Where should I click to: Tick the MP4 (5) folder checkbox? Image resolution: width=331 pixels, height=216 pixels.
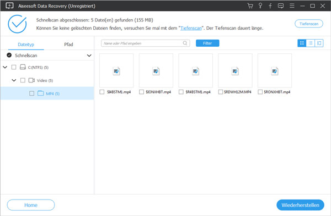(x=31, y=93)
